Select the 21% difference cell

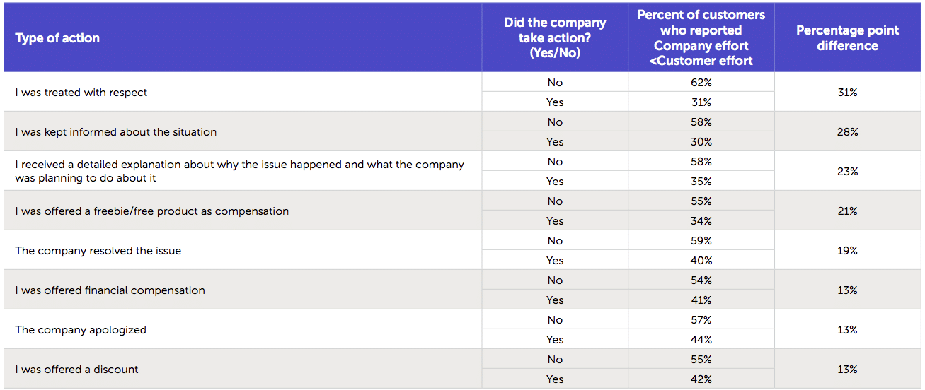(847, 211)
